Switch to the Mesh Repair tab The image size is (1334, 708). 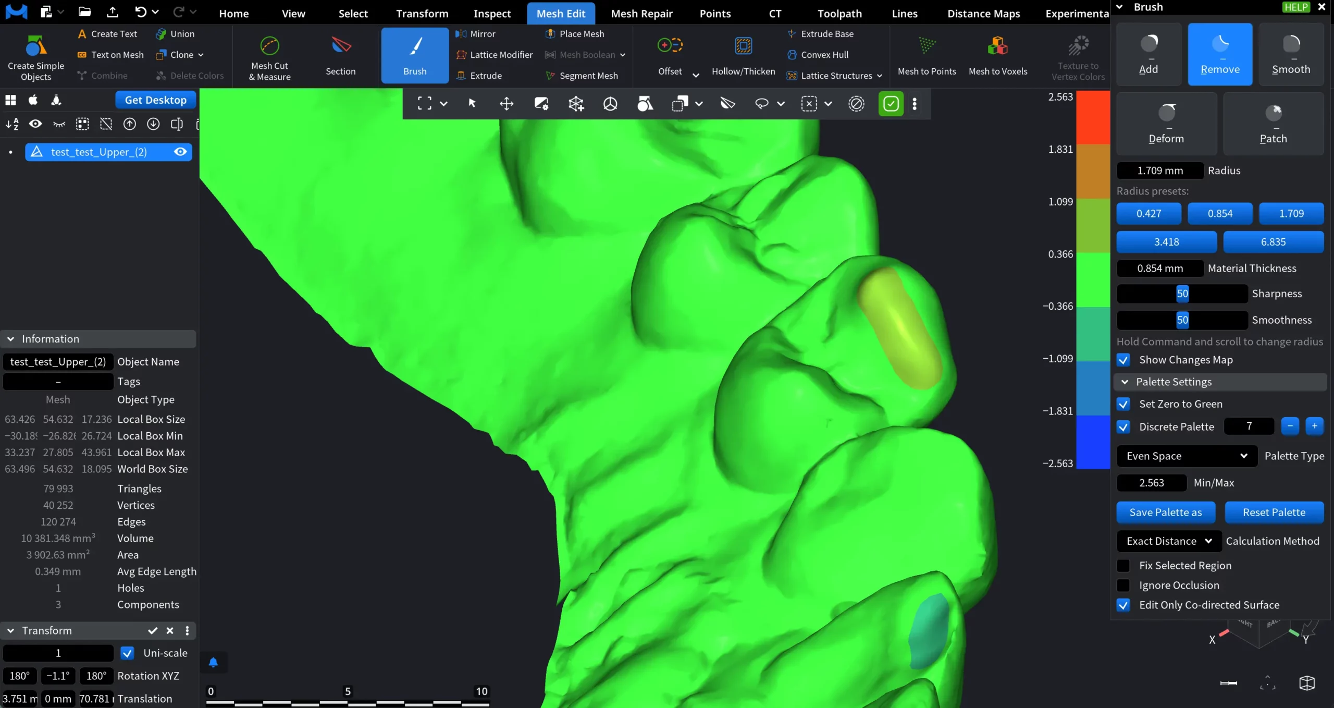[641, 14]
